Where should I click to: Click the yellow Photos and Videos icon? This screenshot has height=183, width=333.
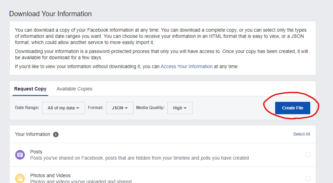(20, 178)
